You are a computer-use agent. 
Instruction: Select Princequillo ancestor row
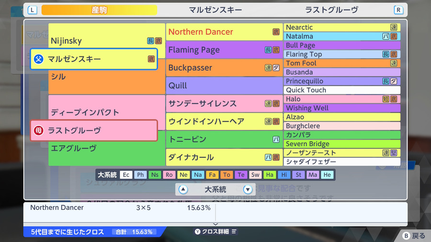pos(342,81)
